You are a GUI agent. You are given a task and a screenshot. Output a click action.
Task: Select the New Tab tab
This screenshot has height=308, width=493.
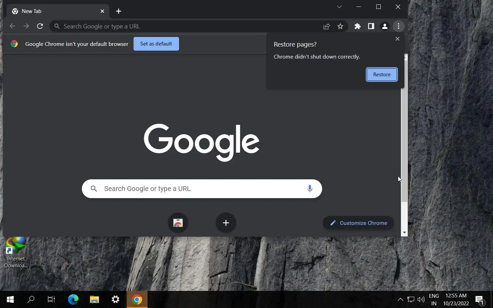tap(58, 11)
